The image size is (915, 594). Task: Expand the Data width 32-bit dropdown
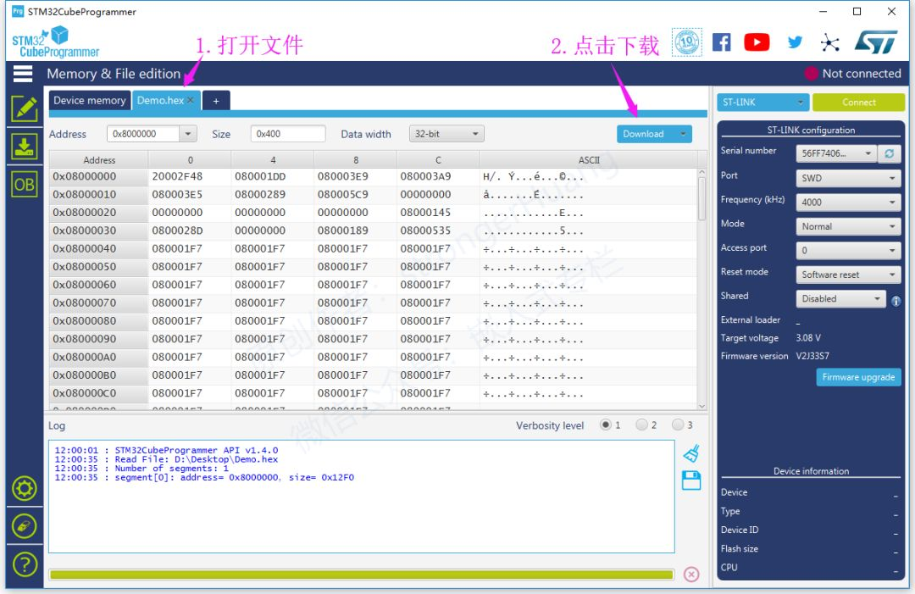(x=446, y=134)
